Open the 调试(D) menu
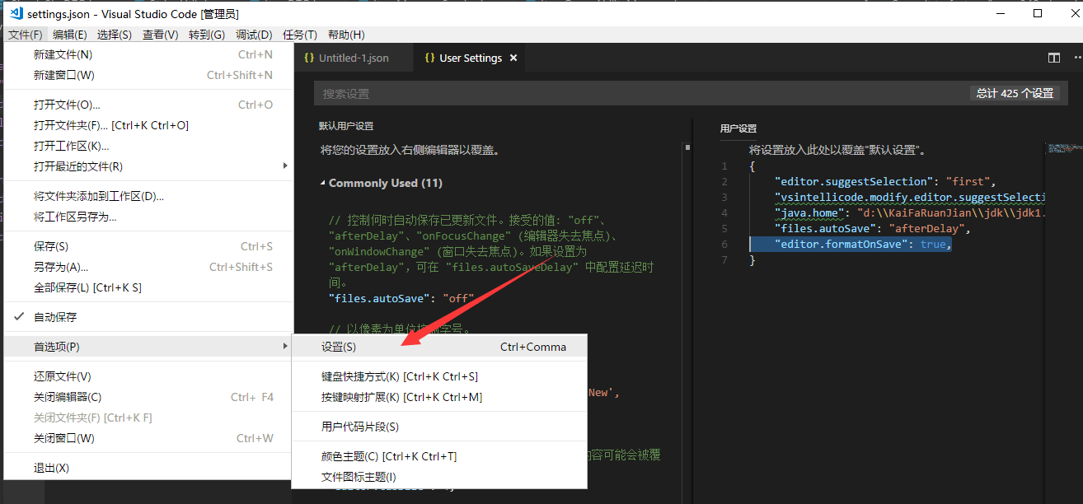Viewport: 1083px width, 504px height. [254, 35]
